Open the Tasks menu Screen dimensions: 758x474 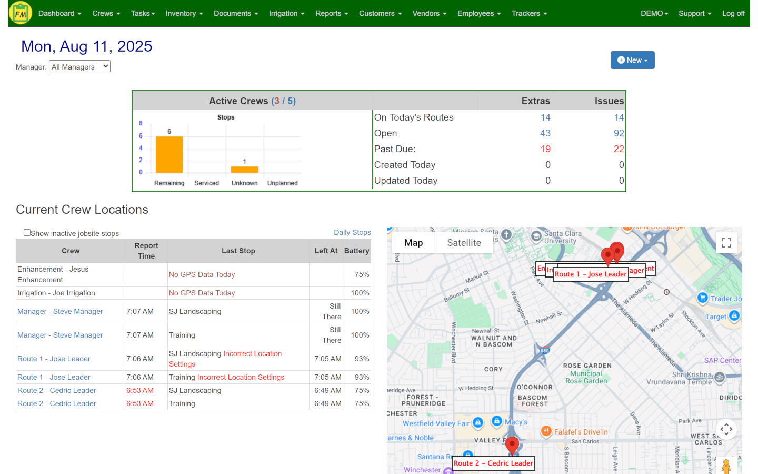tap(143, 13)
